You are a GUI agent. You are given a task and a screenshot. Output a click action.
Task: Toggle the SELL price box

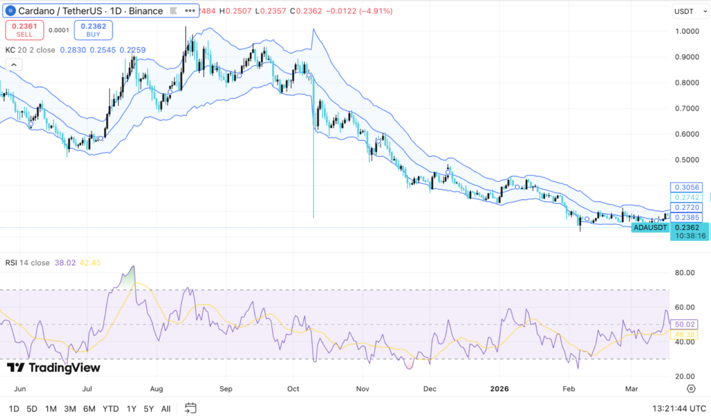pyautogui.click(x=23, y=31)
